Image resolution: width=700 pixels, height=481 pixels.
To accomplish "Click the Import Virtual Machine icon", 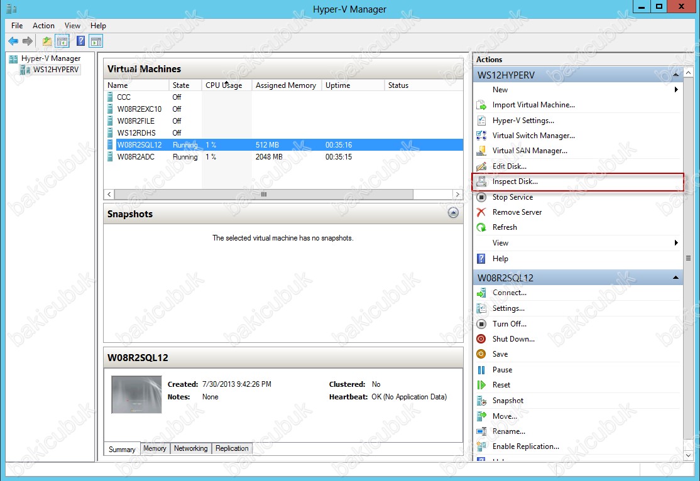I will (481, 105).
